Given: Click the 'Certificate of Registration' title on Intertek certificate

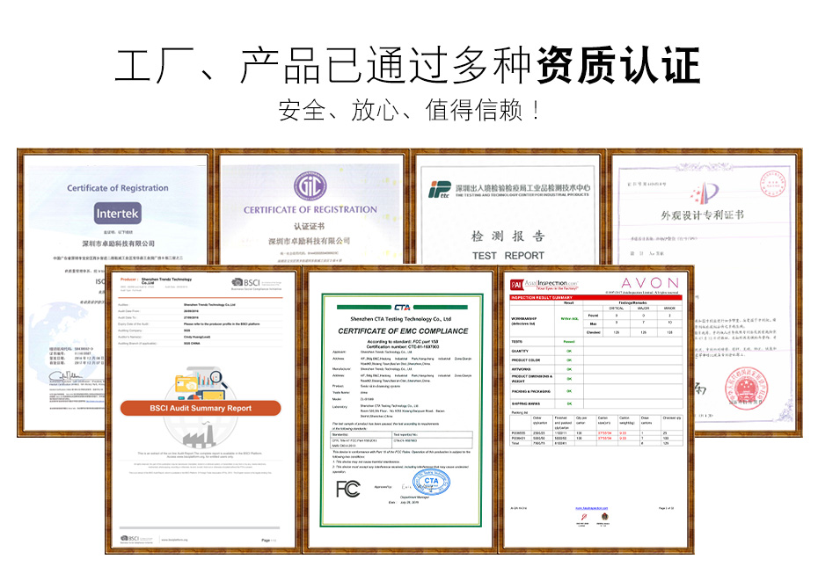Looking at the screenshot, I should coord(117,188).
